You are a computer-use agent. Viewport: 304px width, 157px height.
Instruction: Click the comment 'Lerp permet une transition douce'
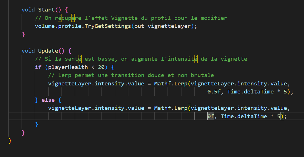131,75
